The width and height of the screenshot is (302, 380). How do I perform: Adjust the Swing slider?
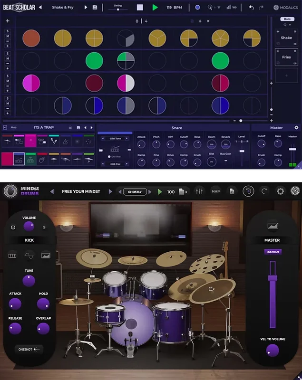118,9
